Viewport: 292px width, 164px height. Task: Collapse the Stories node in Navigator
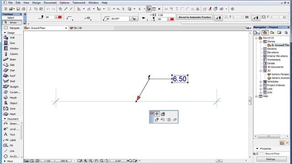click(x=261, y=41)
